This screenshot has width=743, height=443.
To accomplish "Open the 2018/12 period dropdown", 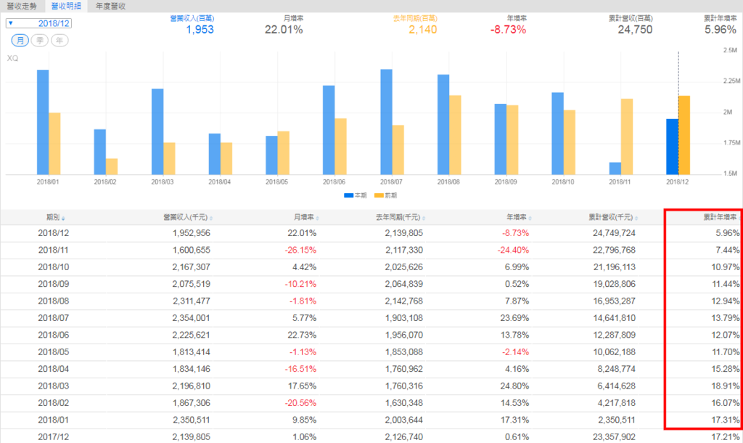I will click(39, 23).
